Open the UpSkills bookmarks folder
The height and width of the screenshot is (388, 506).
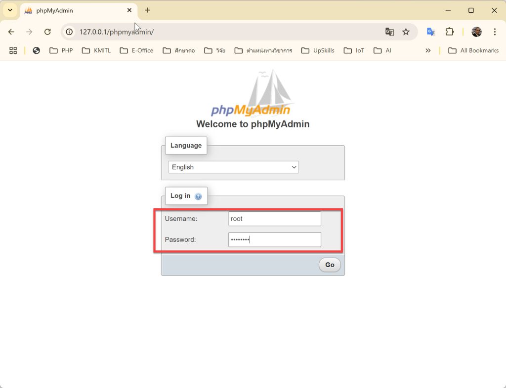point(318,50)
